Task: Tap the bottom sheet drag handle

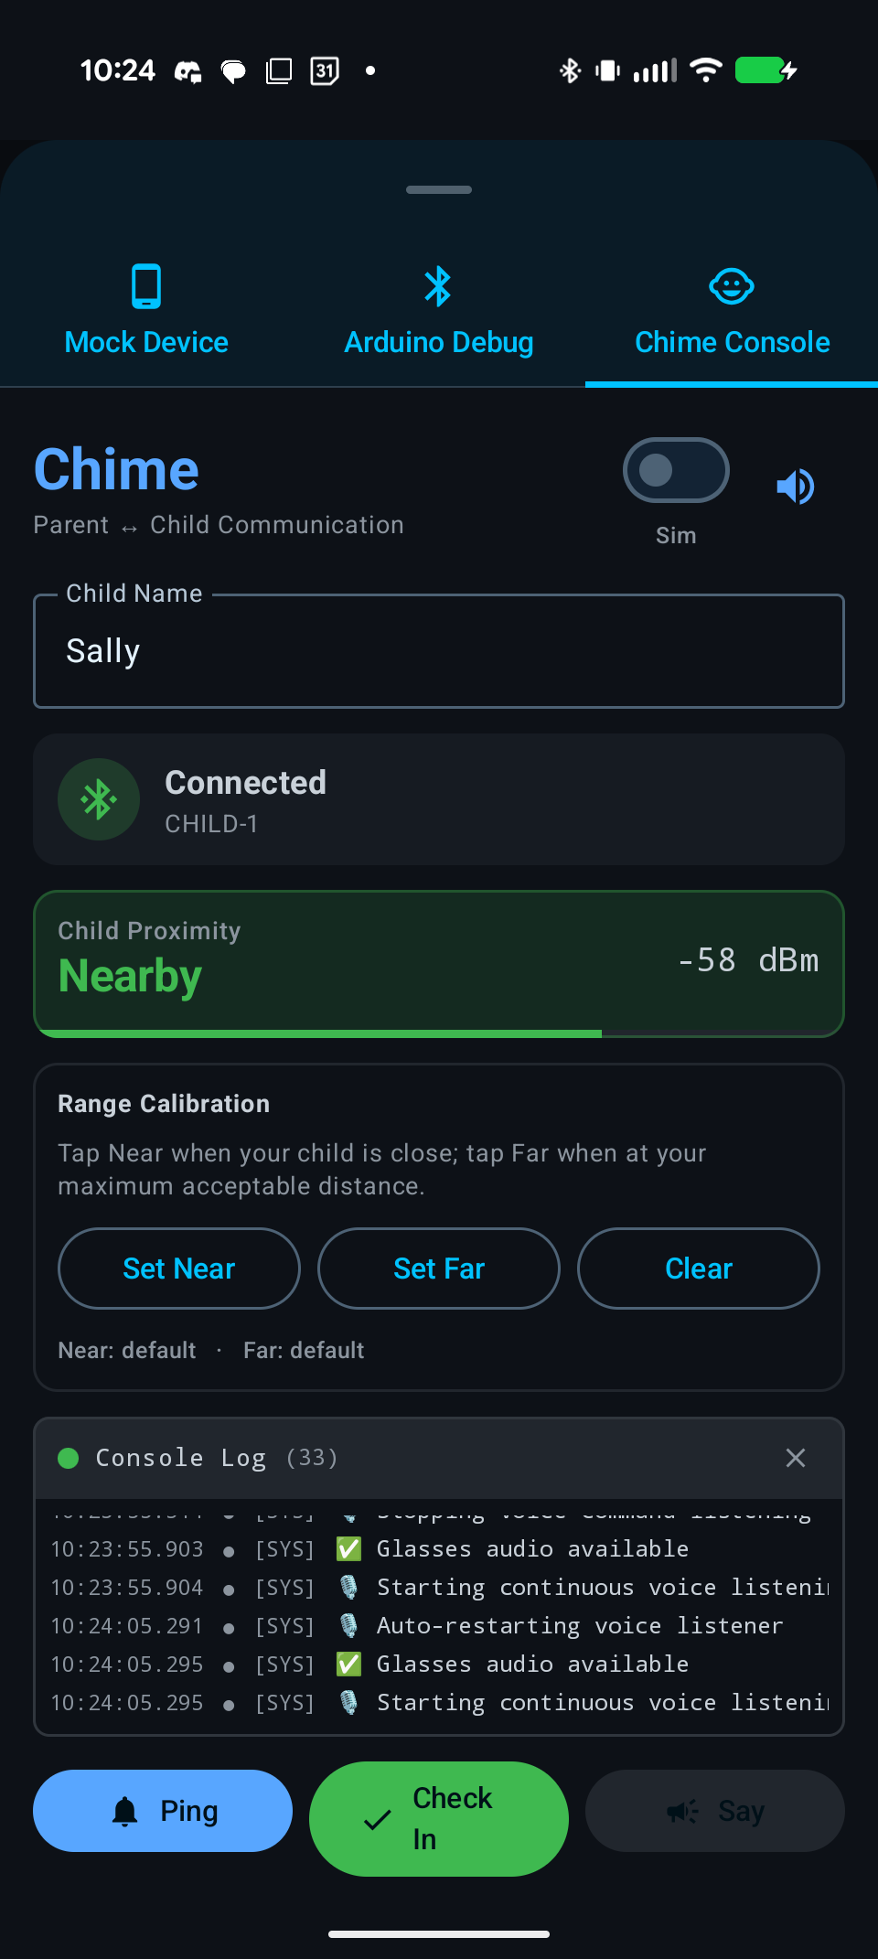Action: (439, 189)
